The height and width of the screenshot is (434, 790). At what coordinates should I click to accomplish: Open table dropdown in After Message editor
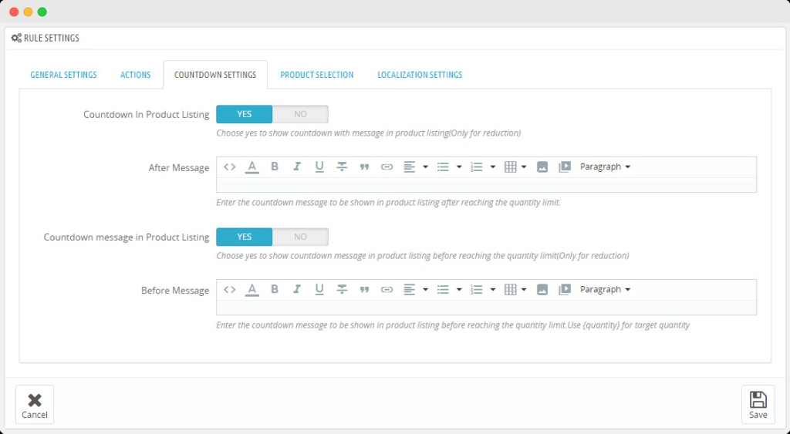515,167
